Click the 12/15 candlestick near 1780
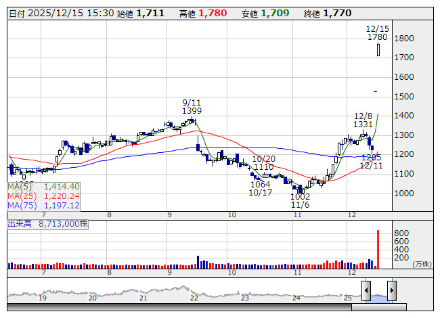 tap(378, 49)
